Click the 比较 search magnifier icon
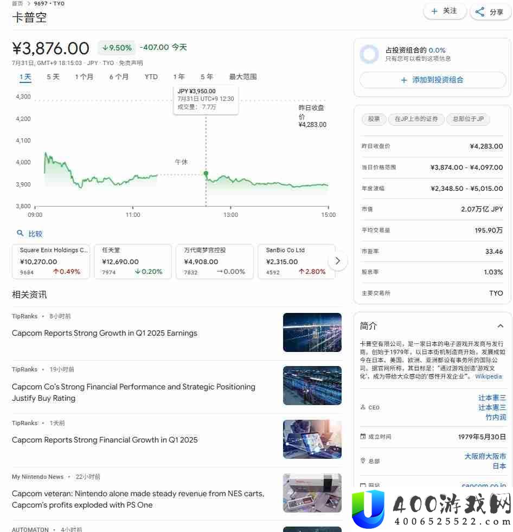 20,233
